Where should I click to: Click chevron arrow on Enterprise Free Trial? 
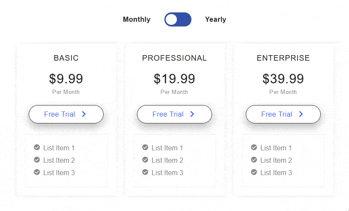301,114
